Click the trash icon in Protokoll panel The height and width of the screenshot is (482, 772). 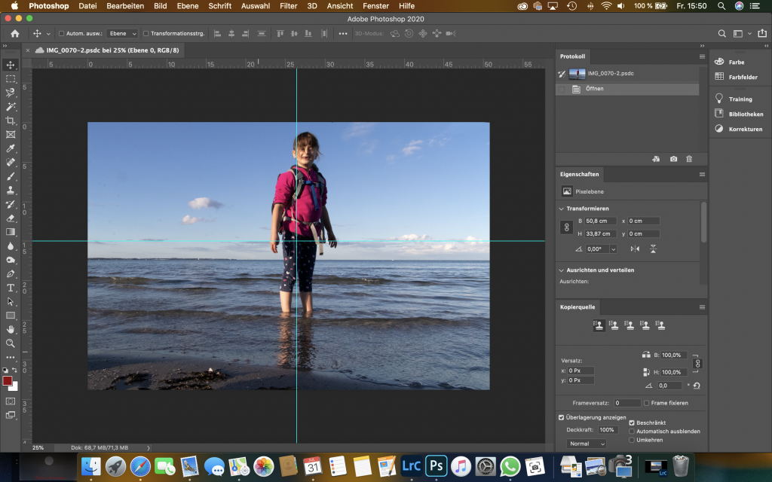pyautogui.click(x=689, y=159)
